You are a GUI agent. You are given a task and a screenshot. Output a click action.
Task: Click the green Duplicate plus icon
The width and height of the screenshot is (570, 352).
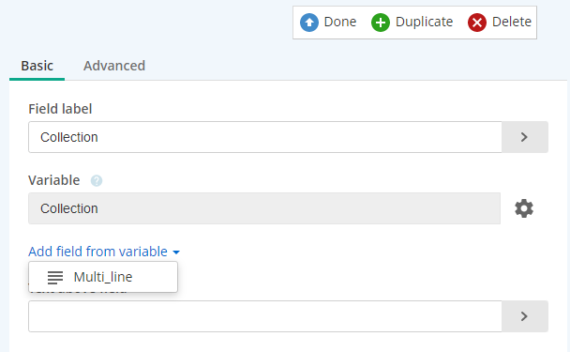[381, 23]
